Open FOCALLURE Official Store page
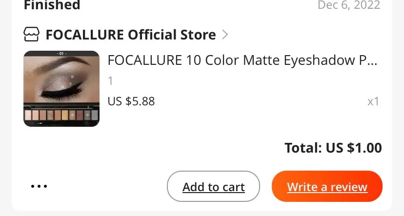The height and width of the screenshot is (216, 404). 130,35
